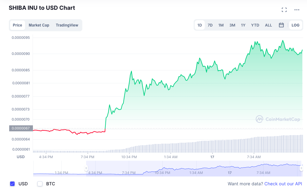Select the 1M time range
The width and height of the screenshot is (307, 191).
pyautogui.click(x=221, y=25)
